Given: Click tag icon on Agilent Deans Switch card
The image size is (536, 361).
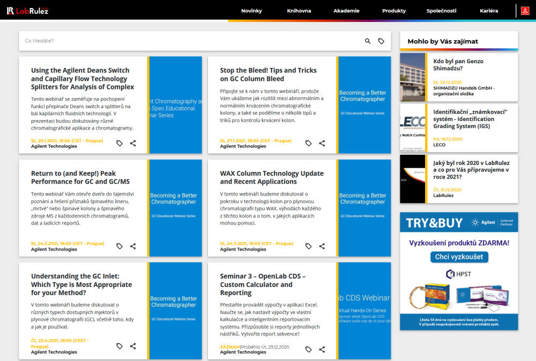Looking at the screenshot, I should point(120,144).
